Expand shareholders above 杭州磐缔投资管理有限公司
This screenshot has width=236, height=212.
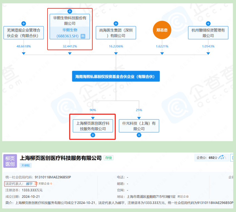click(x=208, y=24)
